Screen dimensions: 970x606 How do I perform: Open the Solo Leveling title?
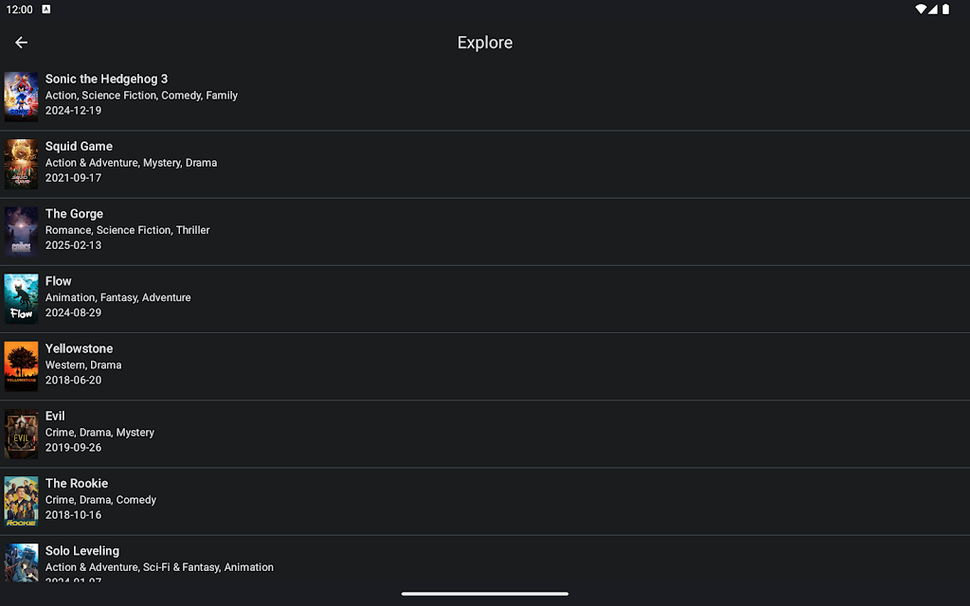pos(82,550)
